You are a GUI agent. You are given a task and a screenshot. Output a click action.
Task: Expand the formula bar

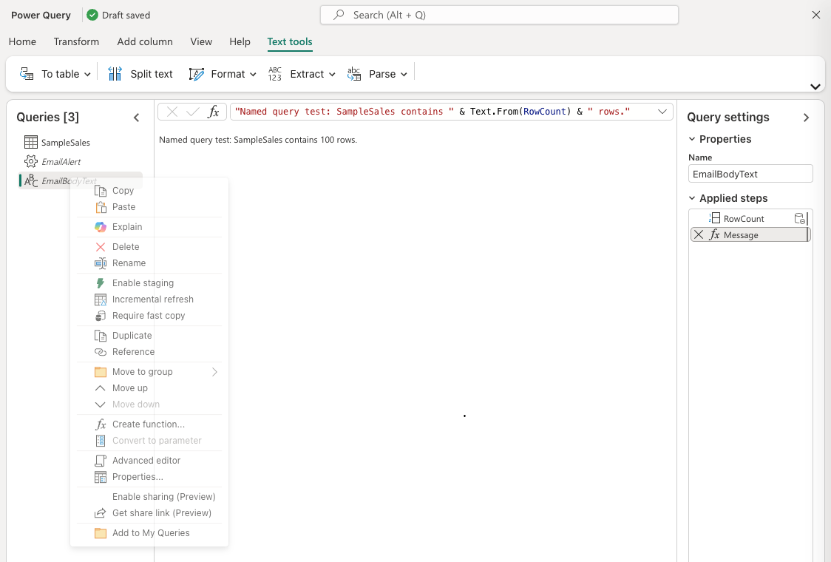[662, 112]
